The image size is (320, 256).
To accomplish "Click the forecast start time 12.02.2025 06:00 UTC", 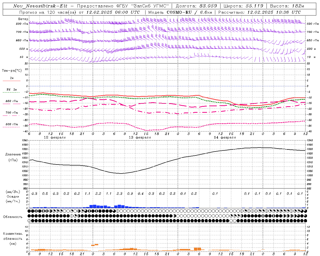I will tap(113, 12).
